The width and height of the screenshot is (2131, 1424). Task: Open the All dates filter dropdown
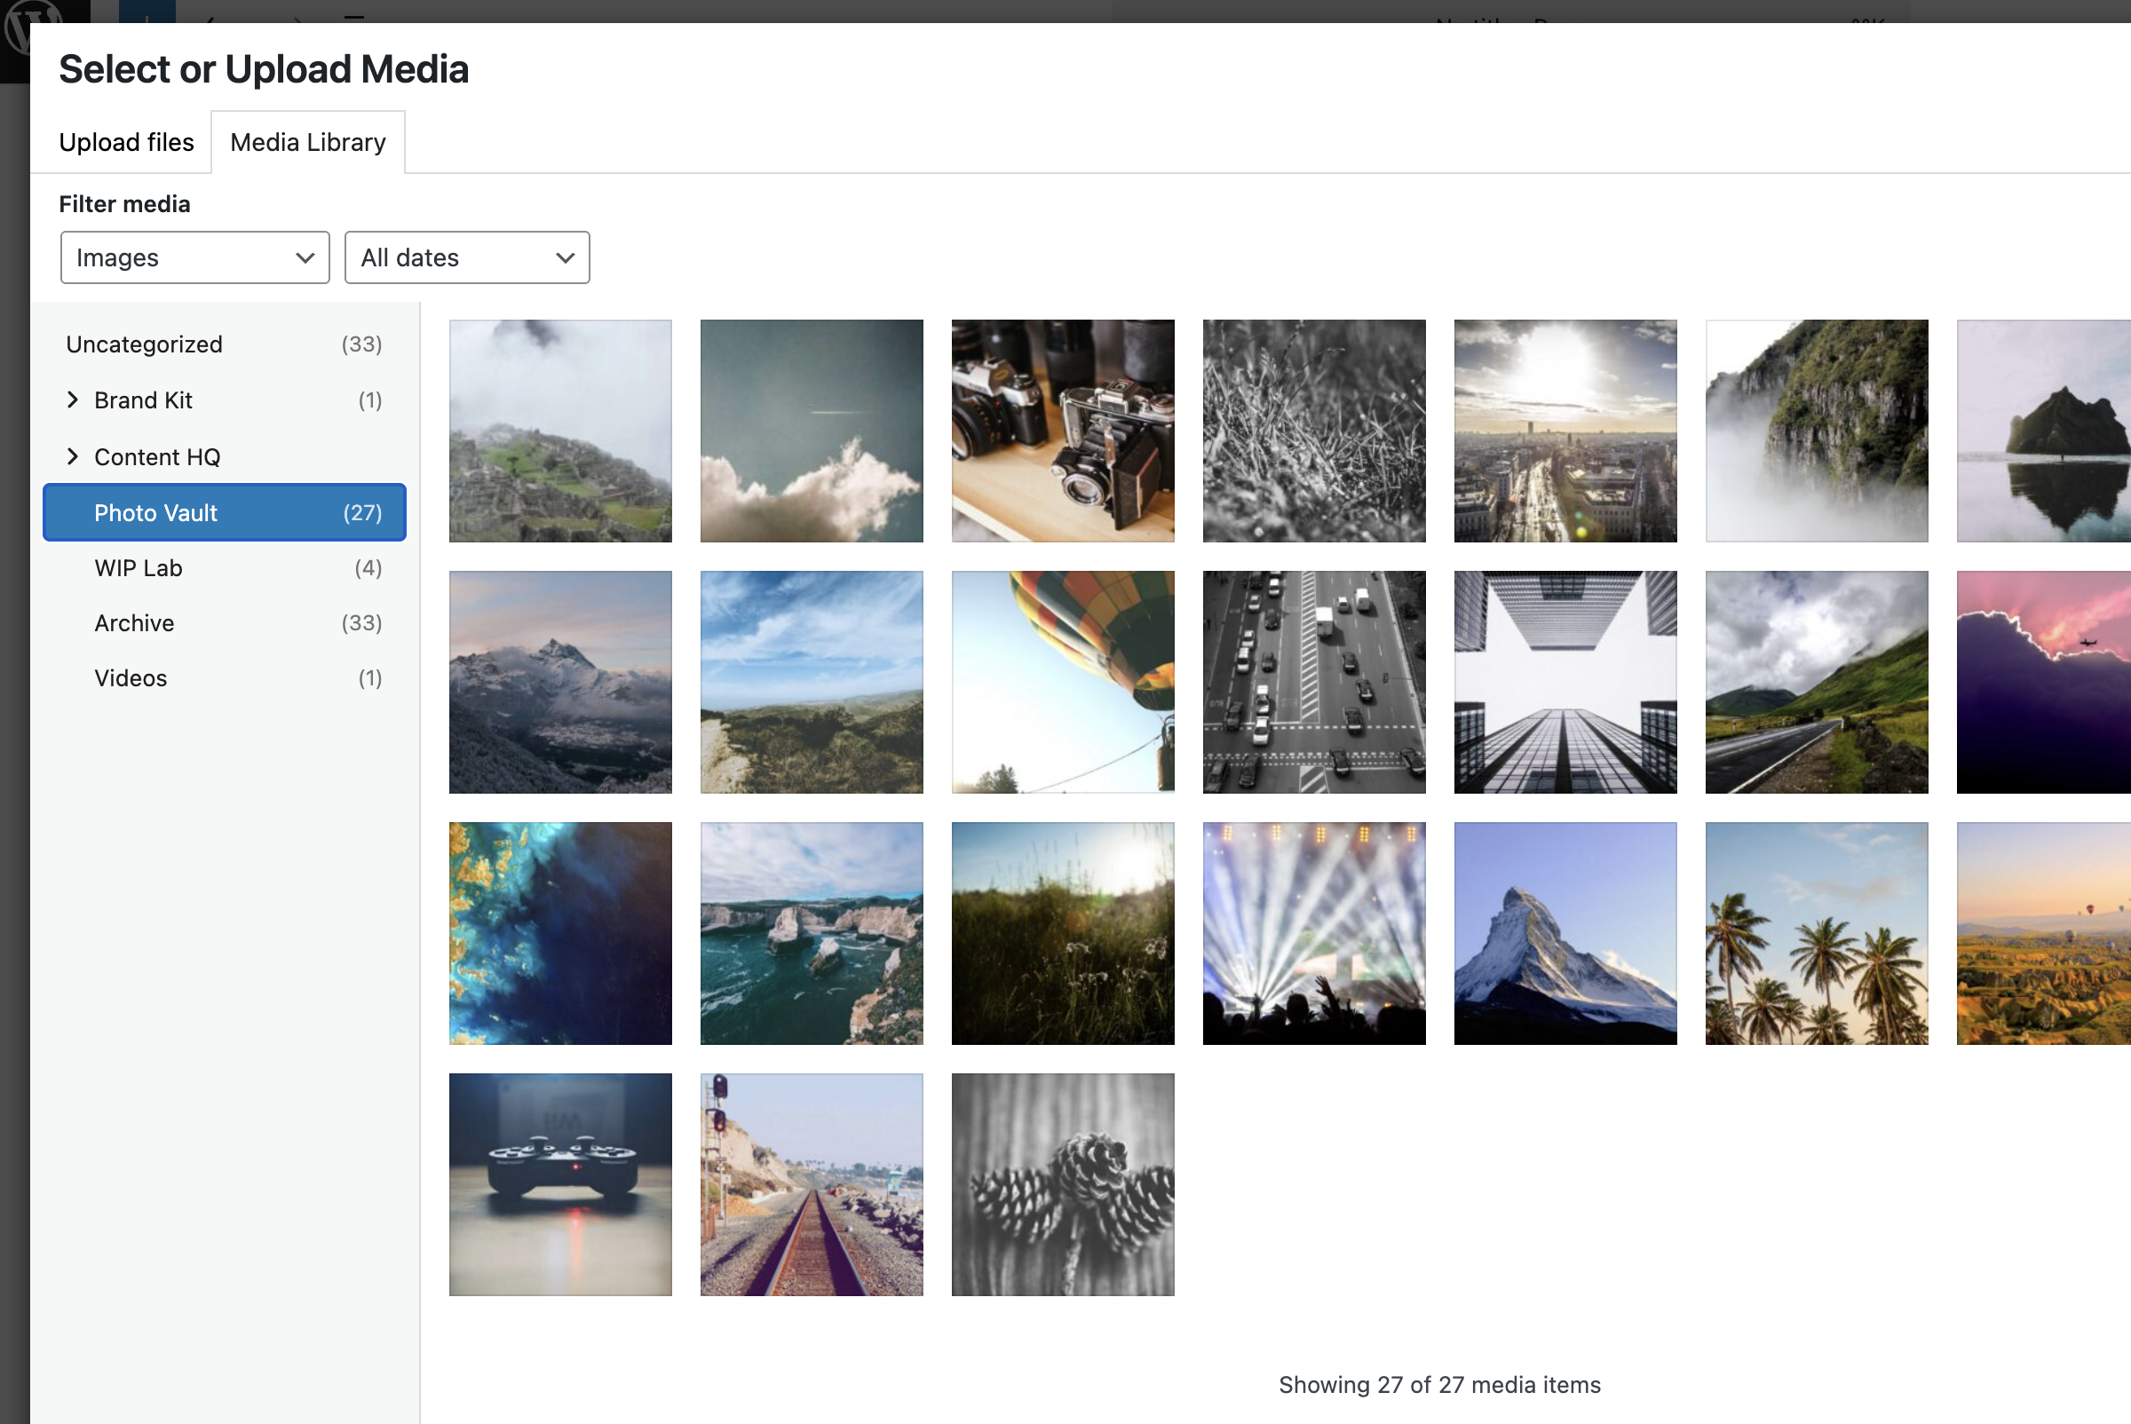467,258
